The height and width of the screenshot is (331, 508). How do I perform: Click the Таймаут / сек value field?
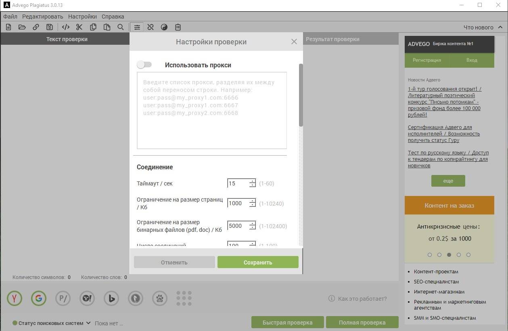(x=238, y=183)
